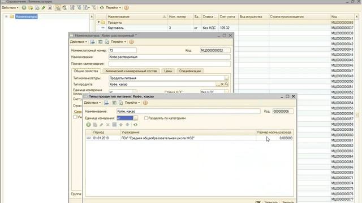The height and width of the screenshot is (203, 362).
Task: Copy the selected item via the main toolbar
Action: [x=37, y=7]
